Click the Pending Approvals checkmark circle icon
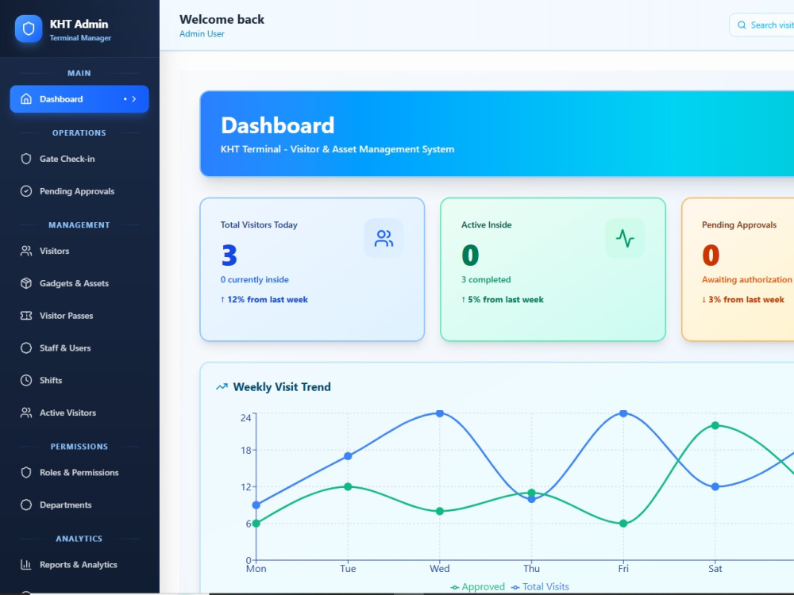This screenshot has width=794, height=595. tap(26, 191)
